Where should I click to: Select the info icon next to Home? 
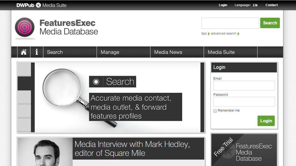point(36,52)
